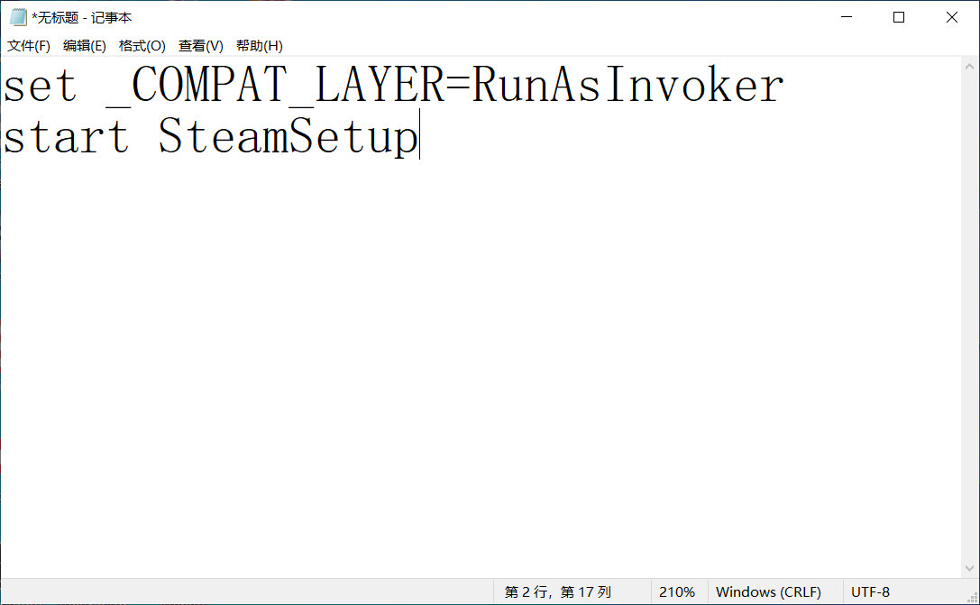Screen dimensions: 980x605
Task: Open the 文件(F) menu
Action: tap(29, 46)
